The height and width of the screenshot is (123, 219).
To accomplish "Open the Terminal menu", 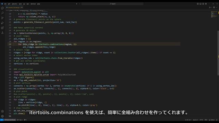I will pyautogui.click(x=33, y=4).
